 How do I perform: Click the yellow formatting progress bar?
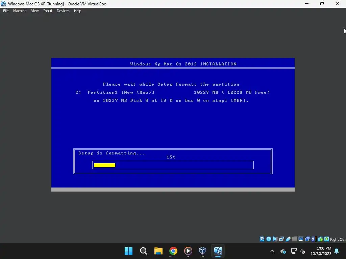[104, 165]
